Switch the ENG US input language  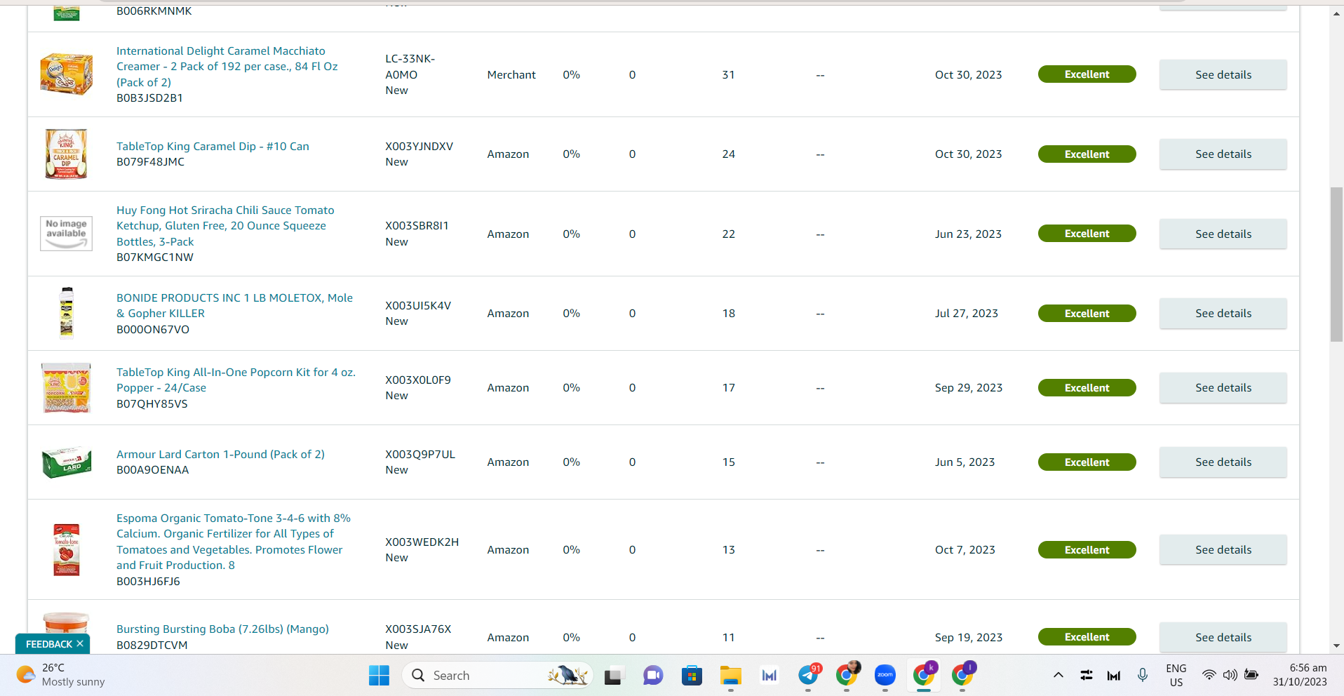(1176, 675)
